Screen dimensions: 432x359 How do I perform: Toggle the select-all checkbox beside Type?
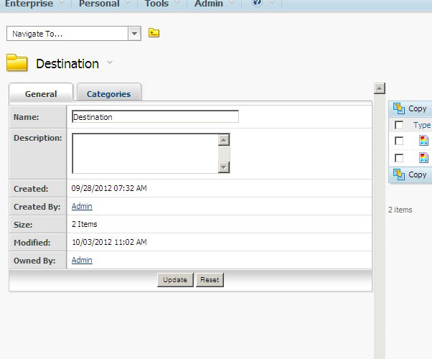tap(399, 125)
